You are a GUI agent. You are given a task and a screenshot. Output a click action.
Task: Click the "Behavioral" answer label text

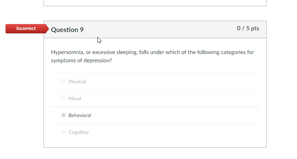click(80, 115)
